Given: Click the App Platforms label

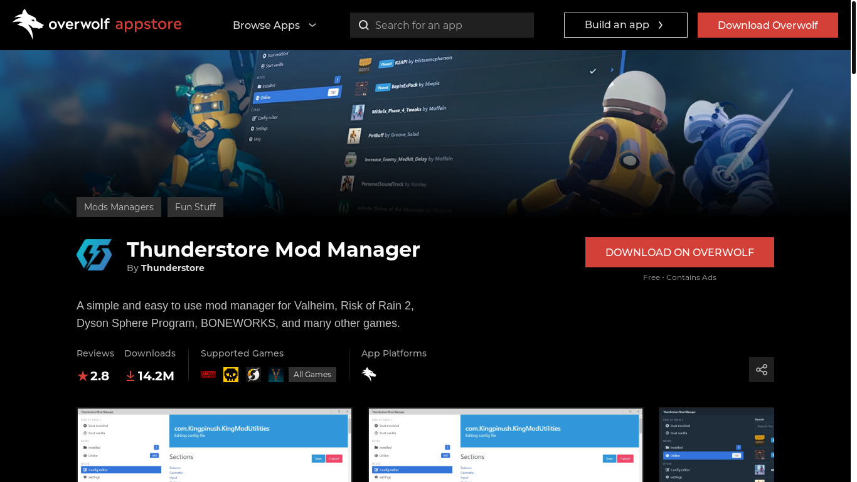Looking at the screenshot, I should 394,353.
